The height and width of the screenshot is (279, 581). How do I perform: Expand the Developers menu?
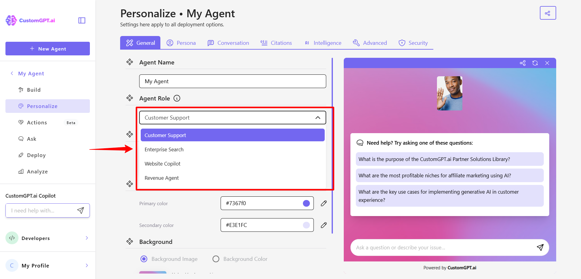point(87,238)
